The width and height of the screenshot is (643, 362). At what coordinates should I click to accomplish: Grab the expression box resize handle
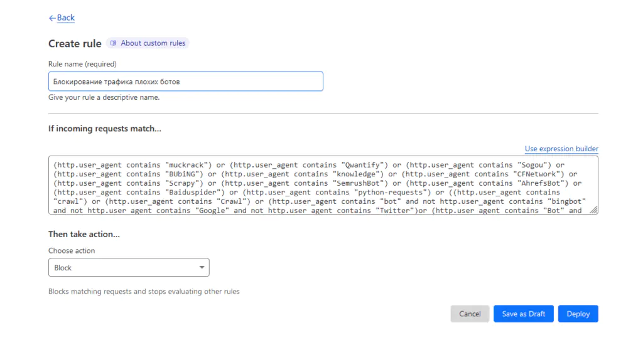click(x=595, y=211)
